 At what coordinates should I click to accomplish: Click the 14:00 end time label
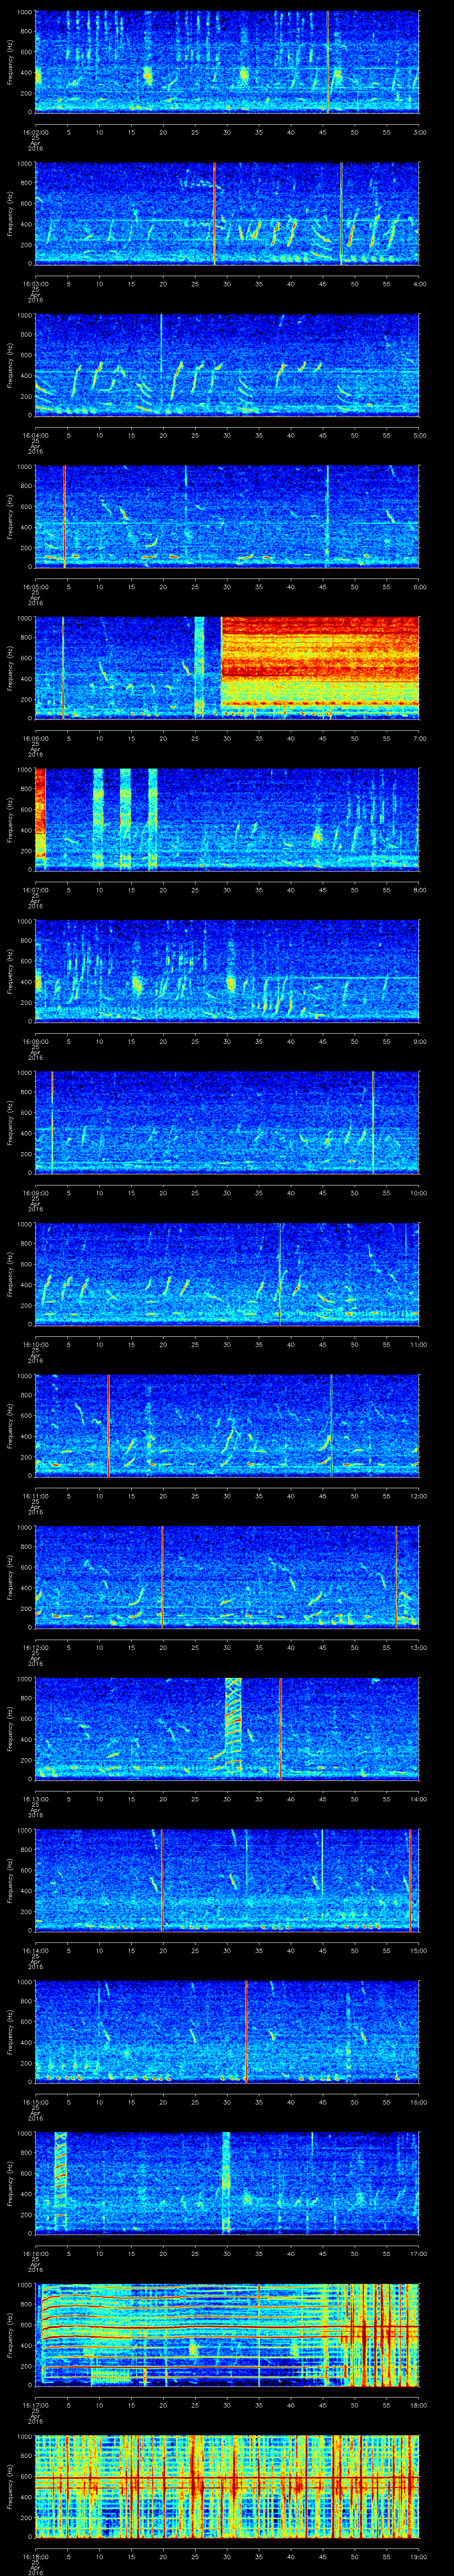coord(418,1799)
